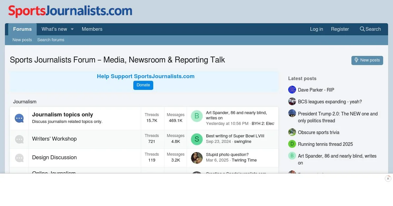Open Obscure sports trivia post
The height and width of the screenshot is (206, 393).
[x=319, y=132]
